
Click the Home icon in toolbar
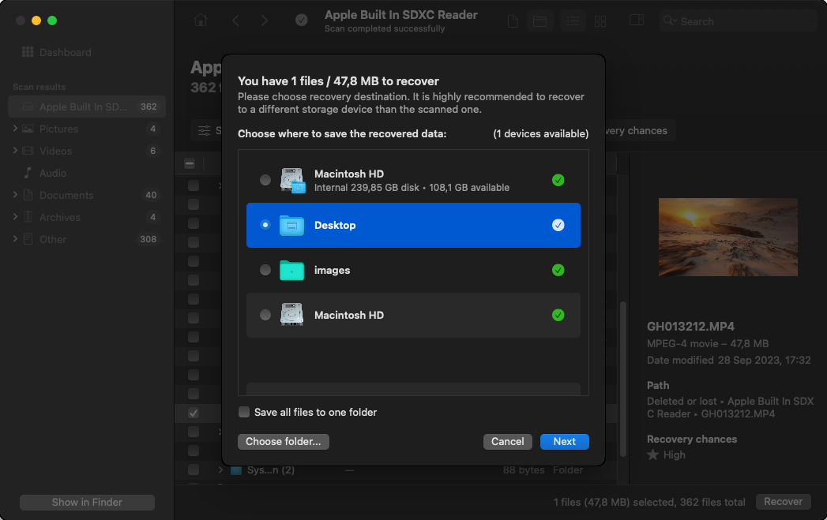tap(201, 21)
